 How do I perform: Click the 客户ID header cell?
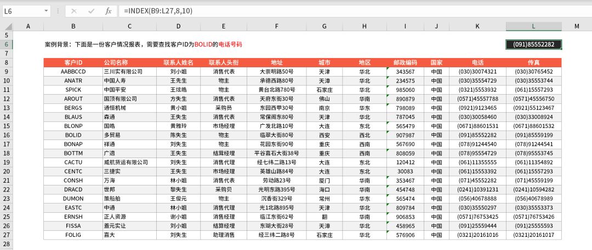coord(73,62)
